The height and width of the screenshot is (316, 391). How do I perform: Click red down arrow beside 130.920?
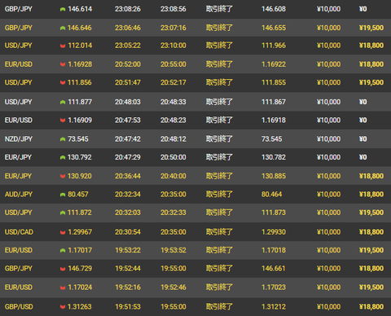click(63, 177)
